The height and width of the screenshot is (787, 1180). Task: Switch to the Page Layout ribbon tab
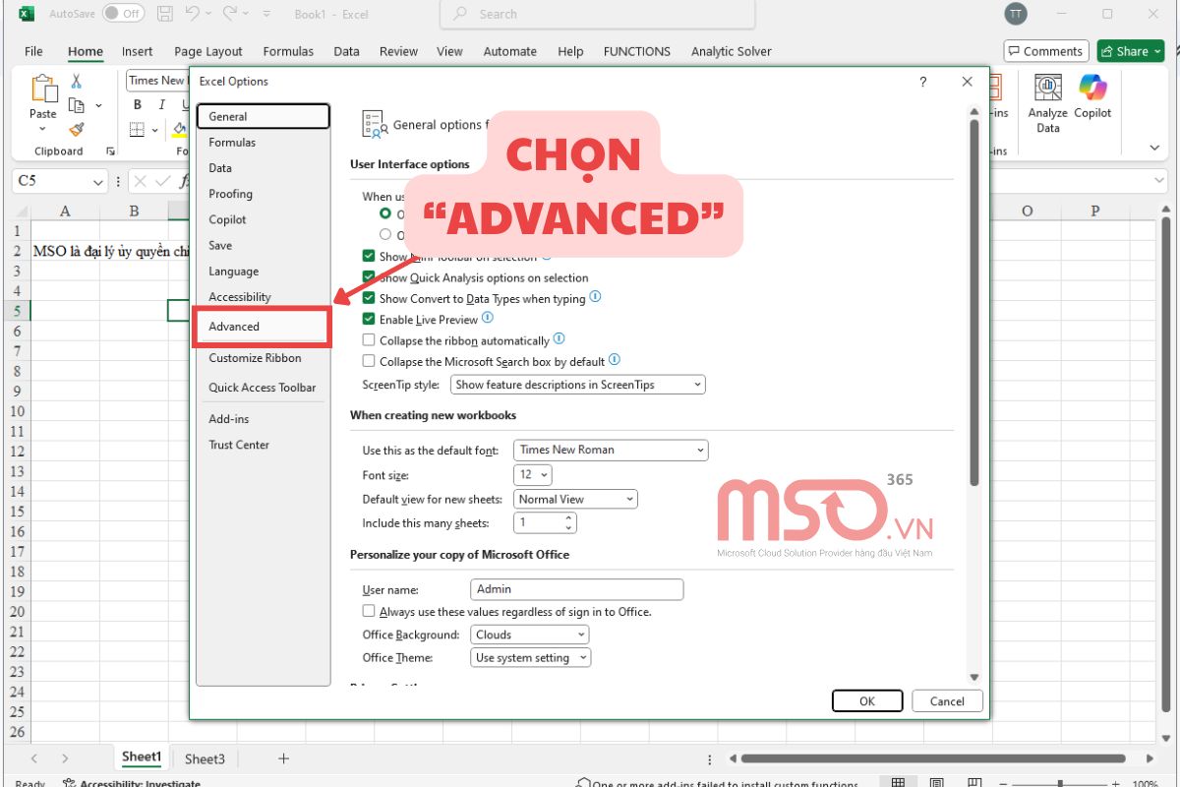tap(208, 51)
